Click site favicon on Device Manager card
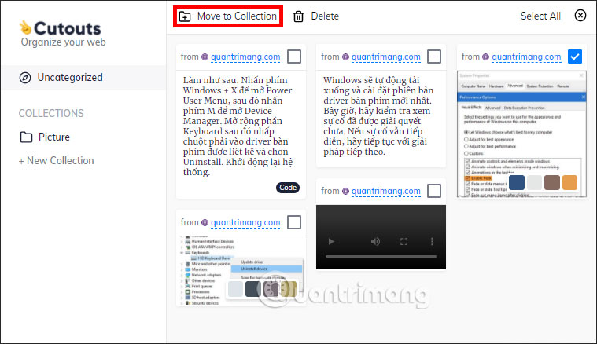Screen dimensions: 597x344 (205, 223)
